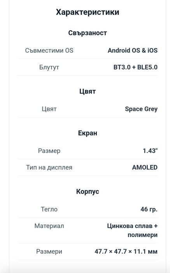Select the Цинкова сплав + полимери value

tap(132, 230)
